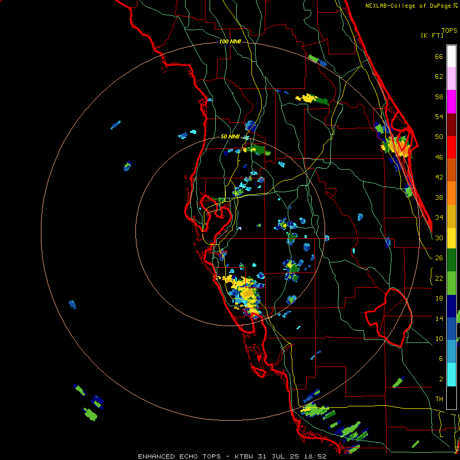Select the navy blue legend swatch
Image resolution: width=460 pixels, height=460 pixels.
(x=451, y=306)
